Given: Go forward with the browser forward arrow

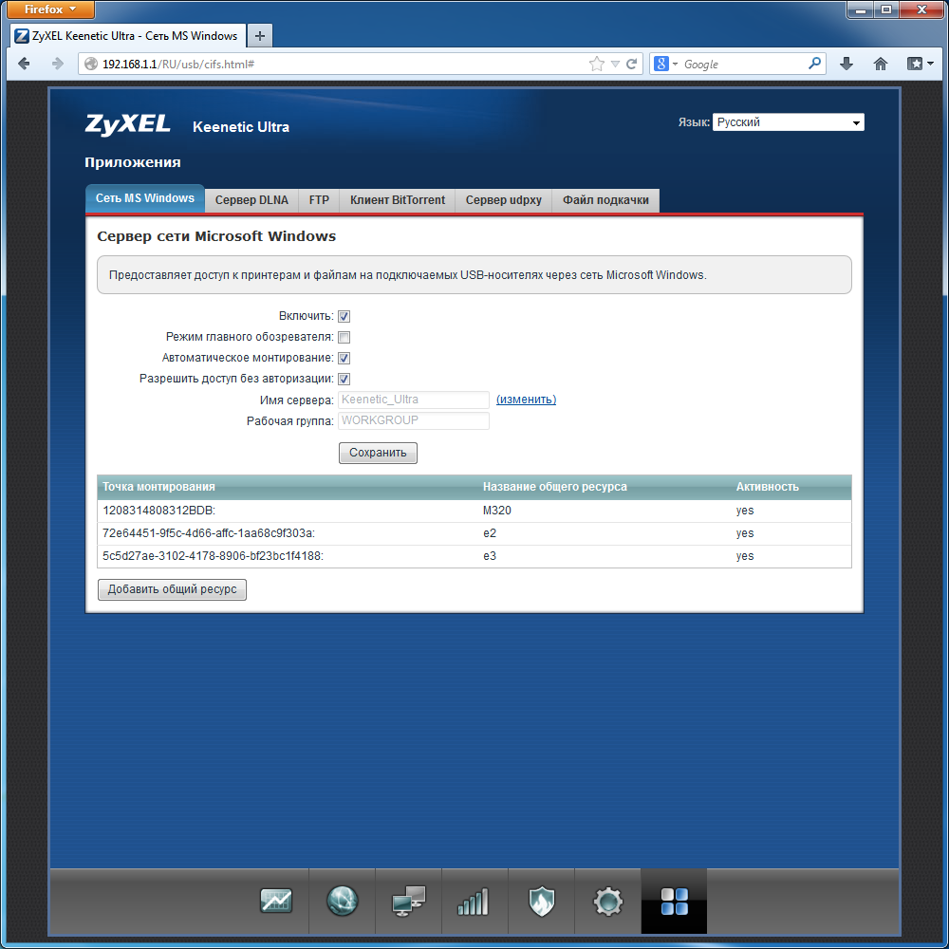Looking at the screenshot, I should click(x=58, y=64).
